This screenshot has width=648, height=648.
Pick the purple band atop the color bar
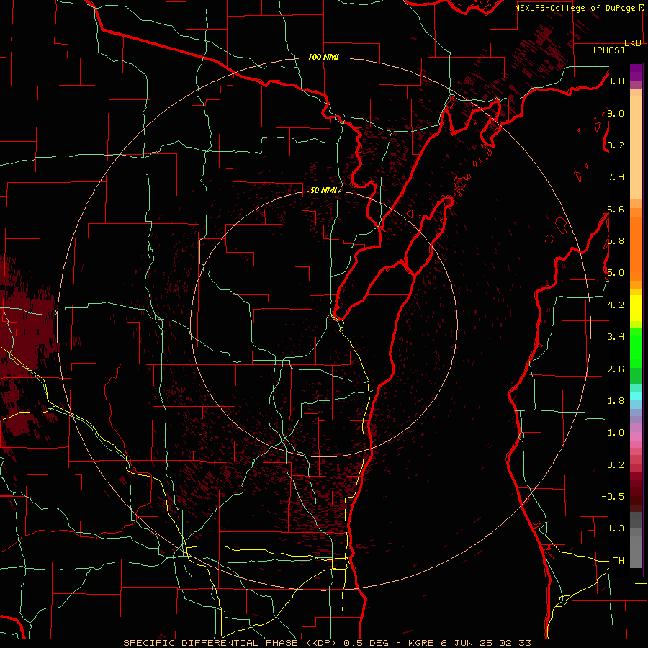click(636, 72)
